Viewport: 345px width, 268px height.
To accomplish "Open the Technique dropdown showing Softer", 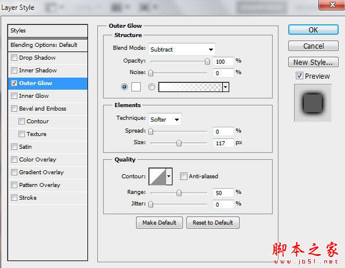I will [165, 119].
